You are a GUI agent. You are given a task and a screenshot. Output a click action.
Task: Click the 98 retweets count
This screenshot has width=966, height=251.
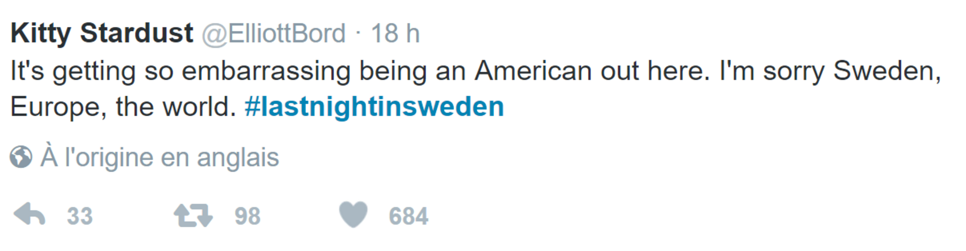(x=248, y=216)
